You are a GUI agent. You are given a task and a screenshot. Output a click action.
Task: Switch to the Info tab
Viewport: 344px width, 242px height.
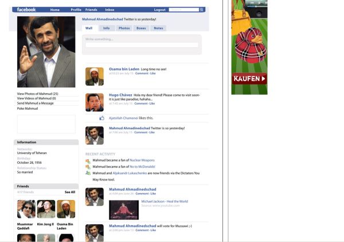pyautogui.click(x=106, y=28)
